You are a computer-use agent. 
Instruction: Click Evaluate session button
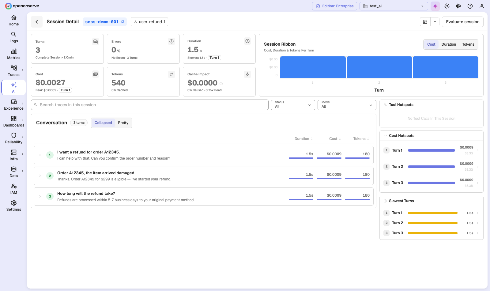[463, 22]
